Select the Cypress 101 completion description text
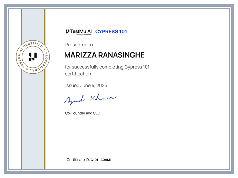238x178 pixels. pyautogui.click(x=107, y=70)
